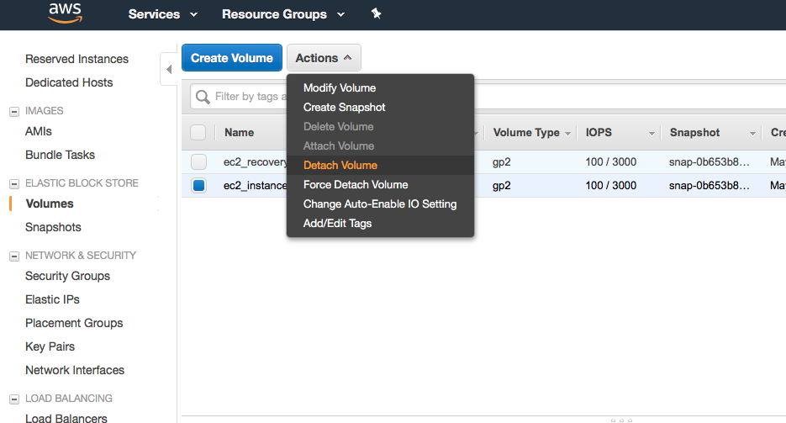Close the Actions dropdown button
Screen dimensions: 786x423
point(324,58)
